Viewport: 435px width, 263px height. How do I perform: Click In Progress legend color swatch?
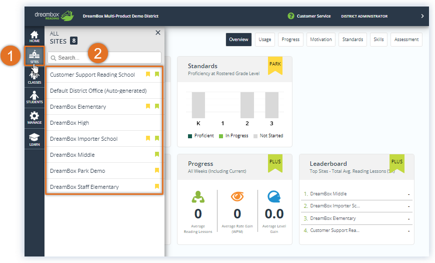tap(221, 136)
